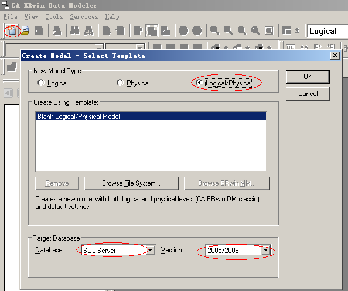Click the Print toolbar icon
Image resolution: width=348 pixels, height=291 pixels.
pyautogui.click(x=57, y=30)
